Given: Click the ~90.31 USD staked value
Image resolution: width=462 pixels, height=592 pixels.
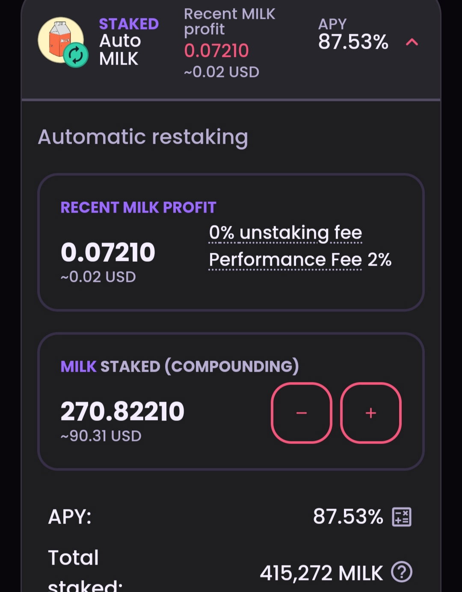Looking at the screenshot, I should point(101,436).
